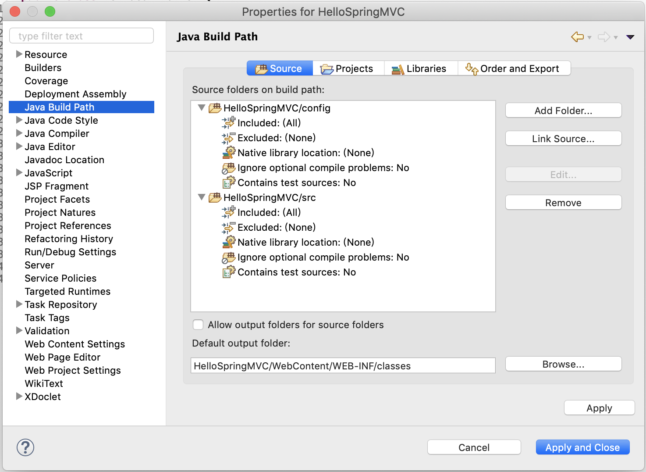The width and height of the screenshot is (646, 472).
Task: Click the Default output folder text field
Action: click(343, 365)
